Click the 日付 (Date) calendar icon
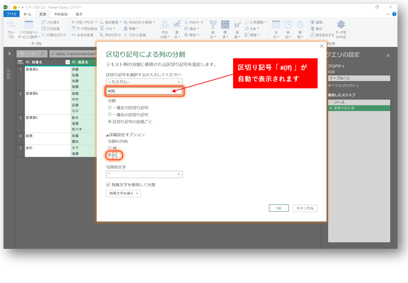Image resolution: width=408 pixels, height=283 pixels. (276, 24)
